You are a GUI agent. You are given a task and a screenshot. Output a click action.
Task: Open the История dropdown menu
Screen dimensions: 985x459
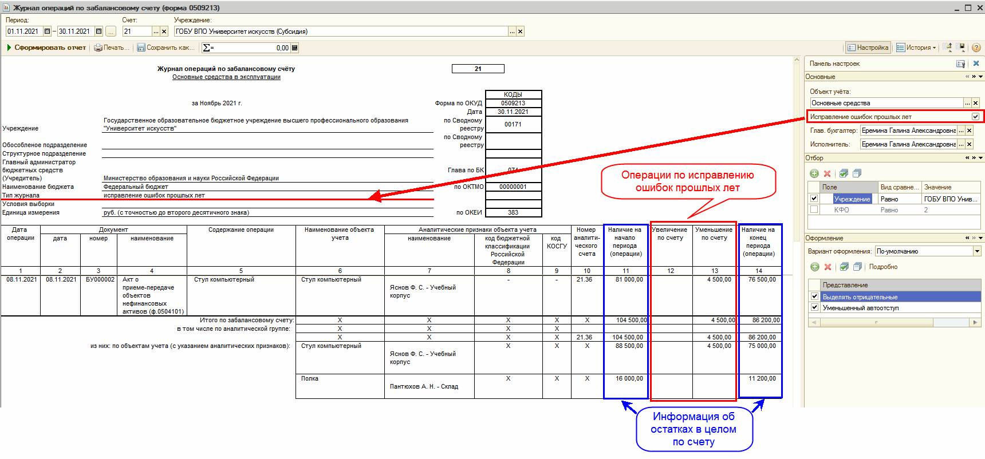pos(916,48)
